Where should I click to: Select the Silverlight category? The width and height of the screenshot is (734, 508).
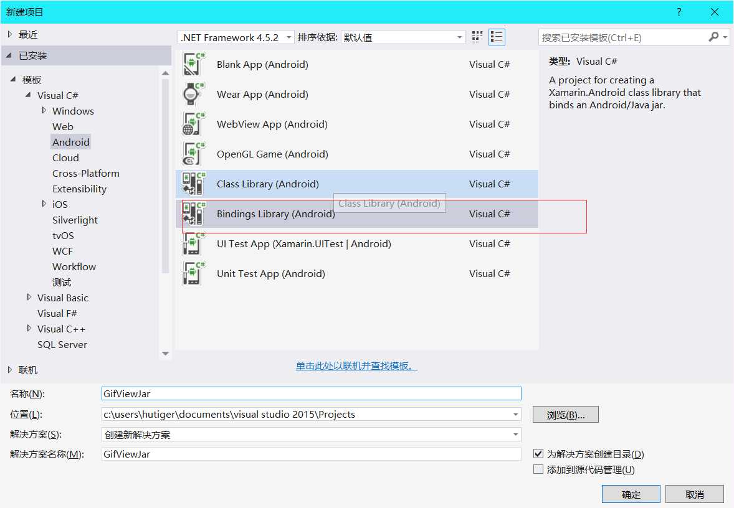pyautogui.click(x=75, y=220)
